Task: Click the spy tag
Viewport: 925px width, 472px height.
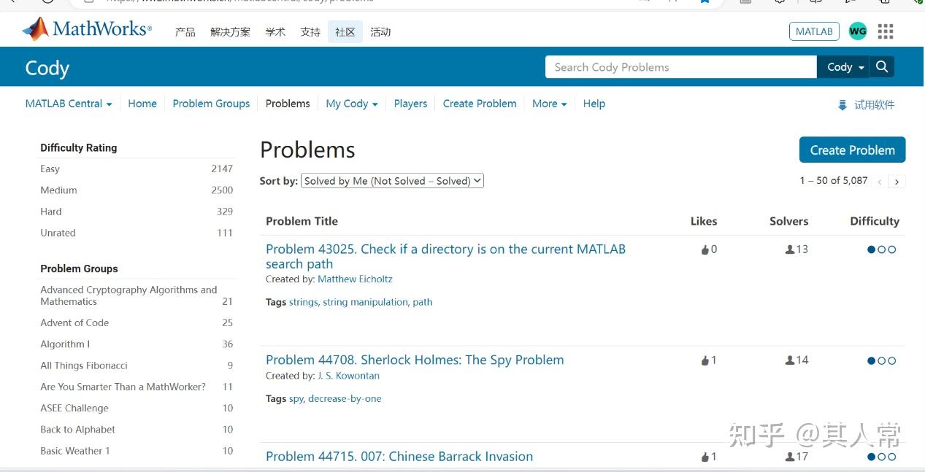Action: 296,399
